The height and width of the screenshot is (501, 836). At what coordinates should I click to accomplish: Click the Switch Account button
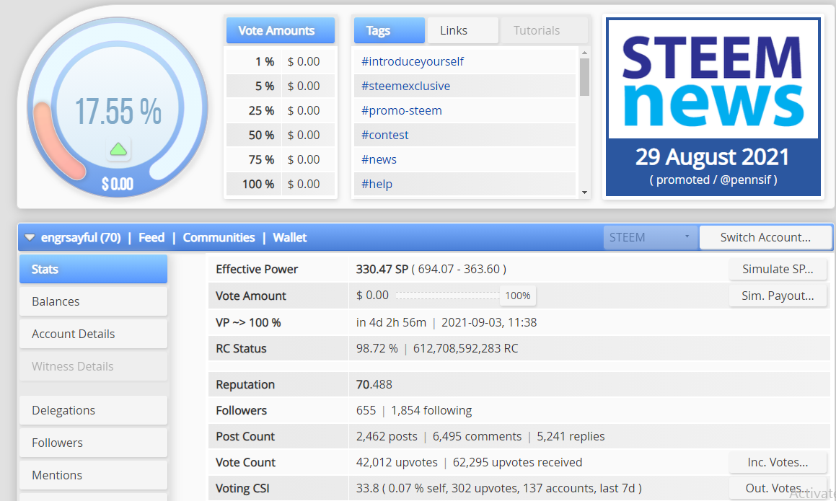[x=765, y=237]
